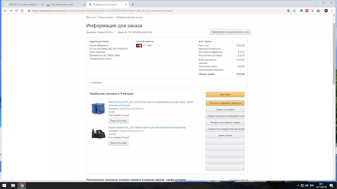Click the $ 9,99 item price

click(112, 112)
